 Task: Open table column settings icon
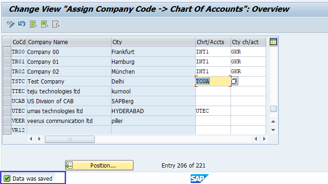(x=273, y=42)
